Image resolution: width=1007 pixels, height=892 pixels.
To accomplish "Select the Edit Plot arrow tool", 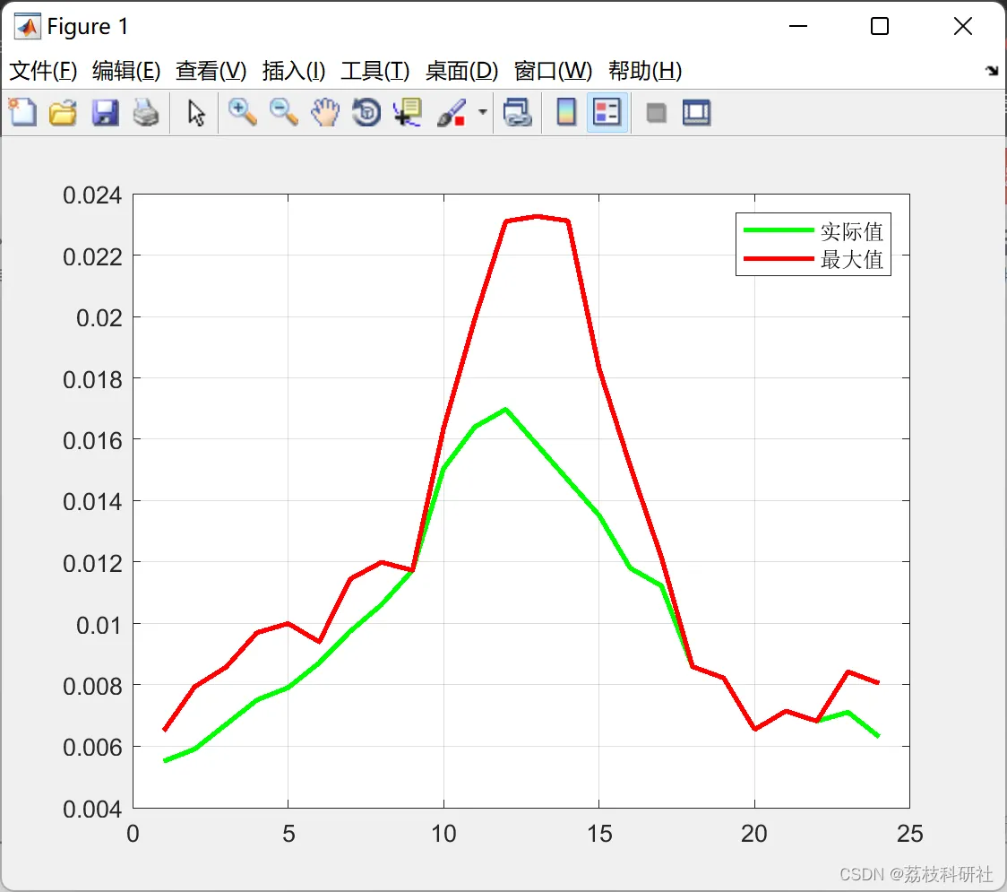I will (196, 113).
